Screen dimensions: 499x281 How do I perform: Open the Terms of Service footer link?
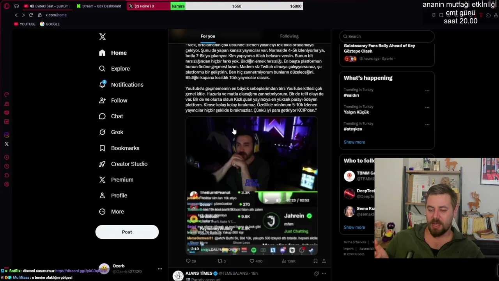355,242
